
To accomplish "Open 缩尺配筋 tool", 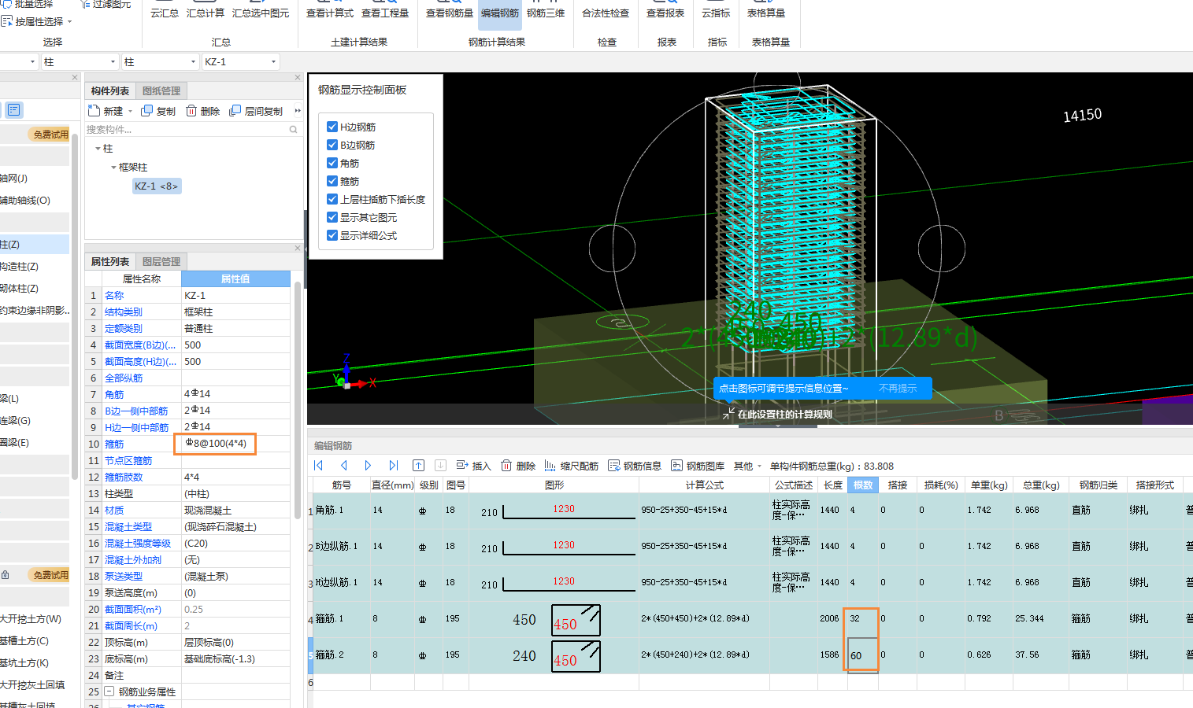I will point(571,466).
